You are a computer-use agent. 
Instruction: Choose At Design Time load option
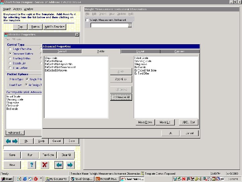click(x=26, y=85)
